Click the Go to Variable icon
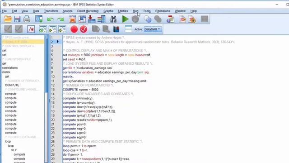Viewport: 289px width, 163px height. coord(92,19)
